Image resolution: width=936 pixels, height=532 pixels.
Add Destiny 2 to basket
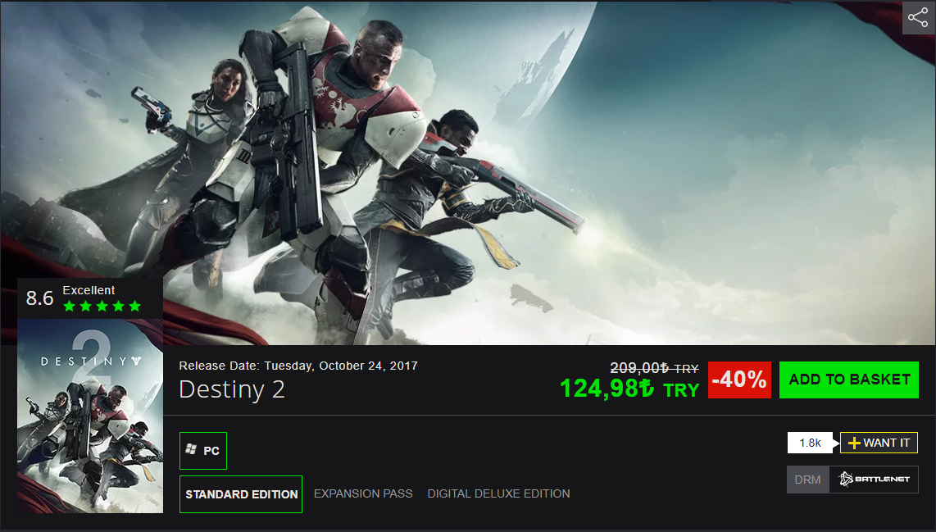849,380
